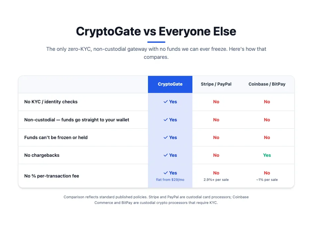Image resolution: width=319 pixels, height=227 pixels.
Task: Select the Coinbase / BitPay column header
Action: pos(267,84)
